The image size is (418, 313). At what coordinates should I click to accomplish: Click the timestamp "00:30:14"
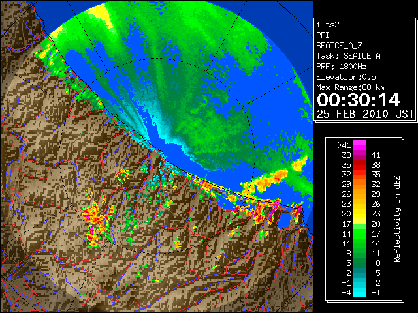click(x=359, y=100)
